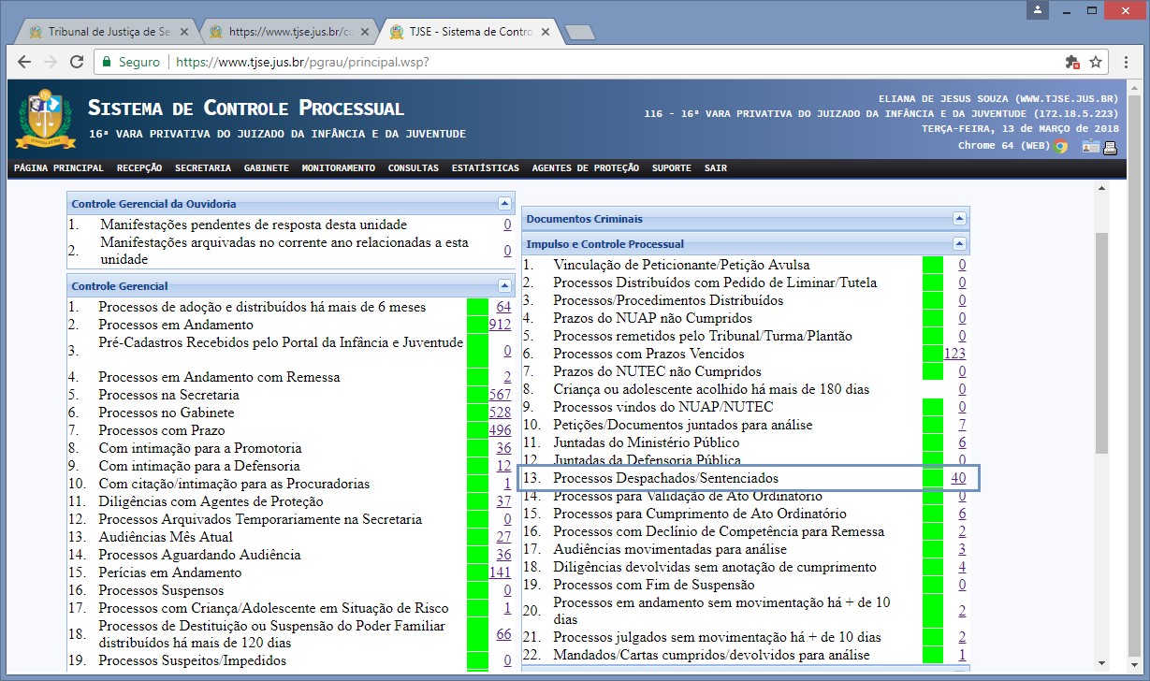Click the printer icon in the header
Screen dimensions: 1150x681
click(1111, 146)
